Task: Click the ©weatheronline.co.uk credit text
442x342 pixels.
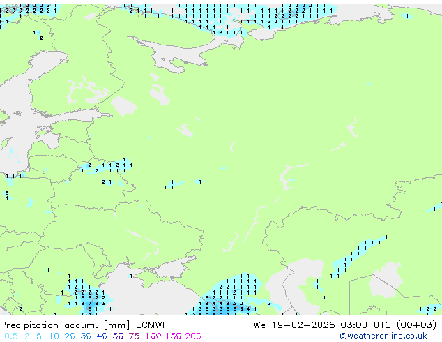Action: (x=383, y=336)
